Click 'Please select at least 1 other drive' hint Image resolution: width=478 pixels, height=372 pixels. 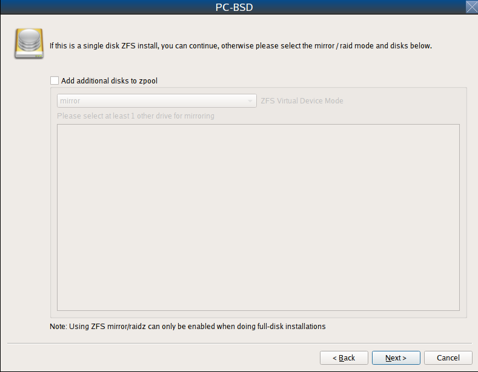[x=136, y=116]
